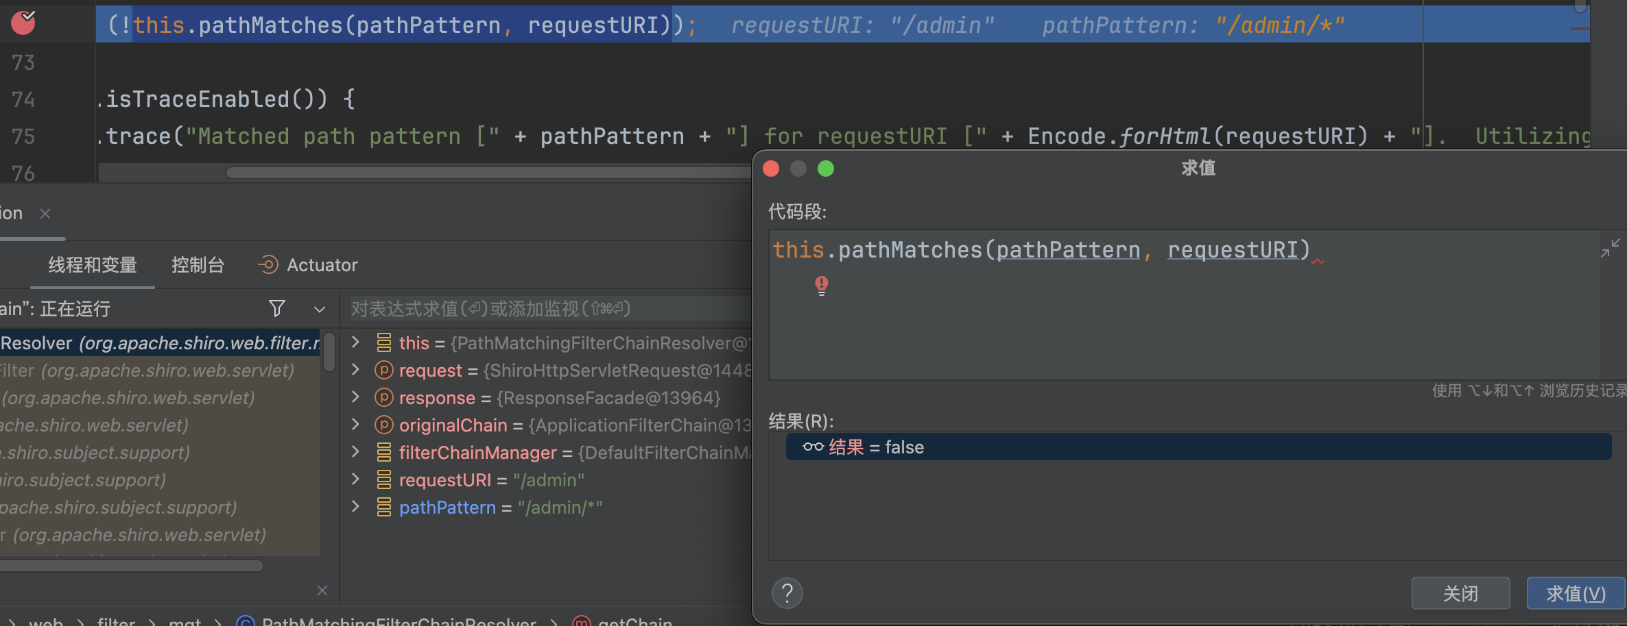Click the Actuator tab icon
The image size is (1627, 626).
point(268,265)
